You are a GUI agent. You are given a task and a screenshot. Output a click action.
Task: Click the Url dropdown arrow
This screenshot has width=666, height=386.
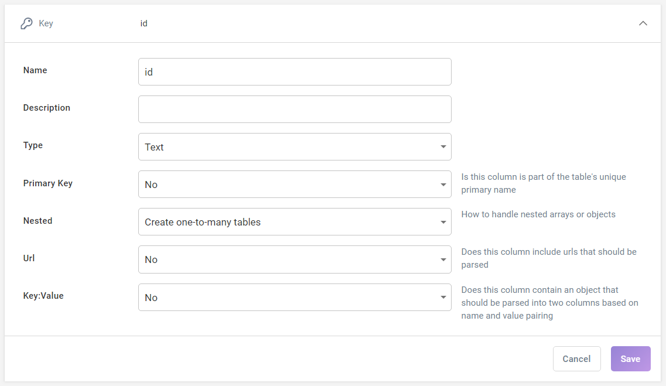(443, 259)
